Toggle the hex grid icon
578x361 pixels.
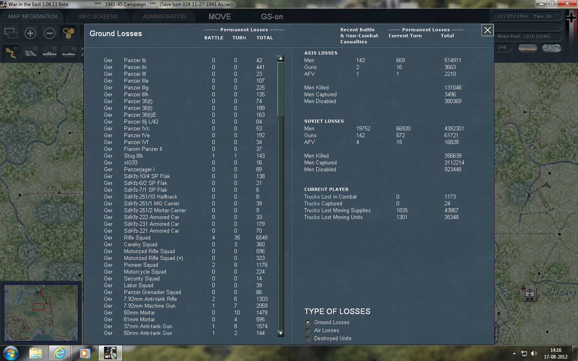coord(69,33)
